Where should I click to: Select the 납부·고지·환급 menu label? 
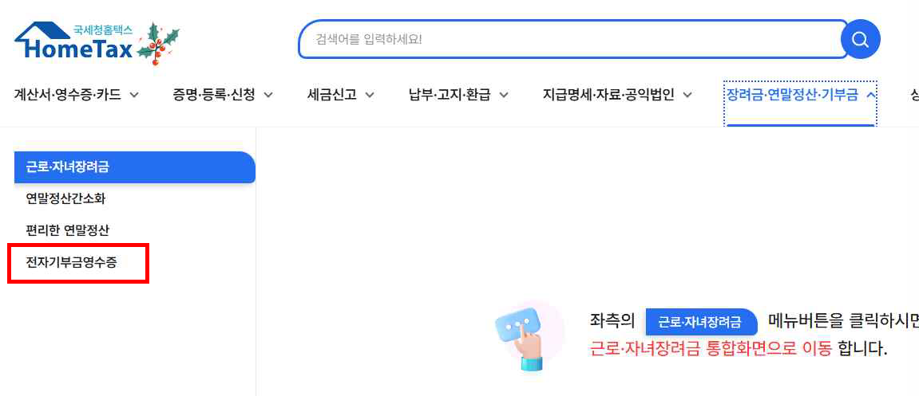(450, 95)
